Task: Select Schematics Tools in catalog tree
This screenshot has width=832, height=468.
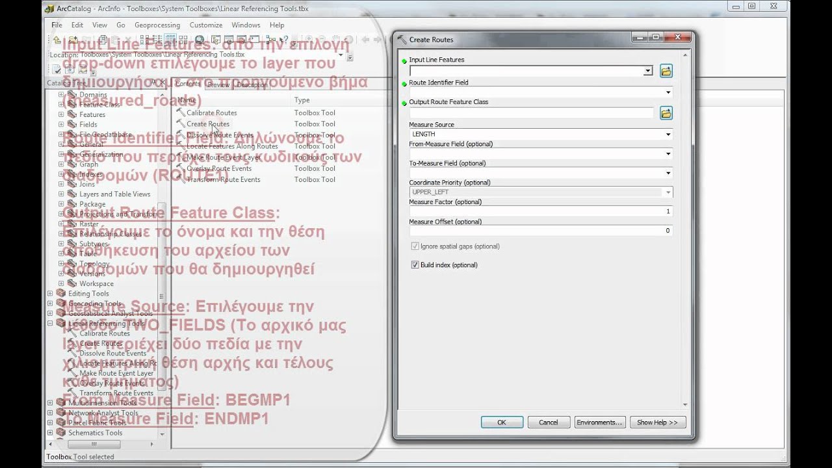Action: (95, 433)
